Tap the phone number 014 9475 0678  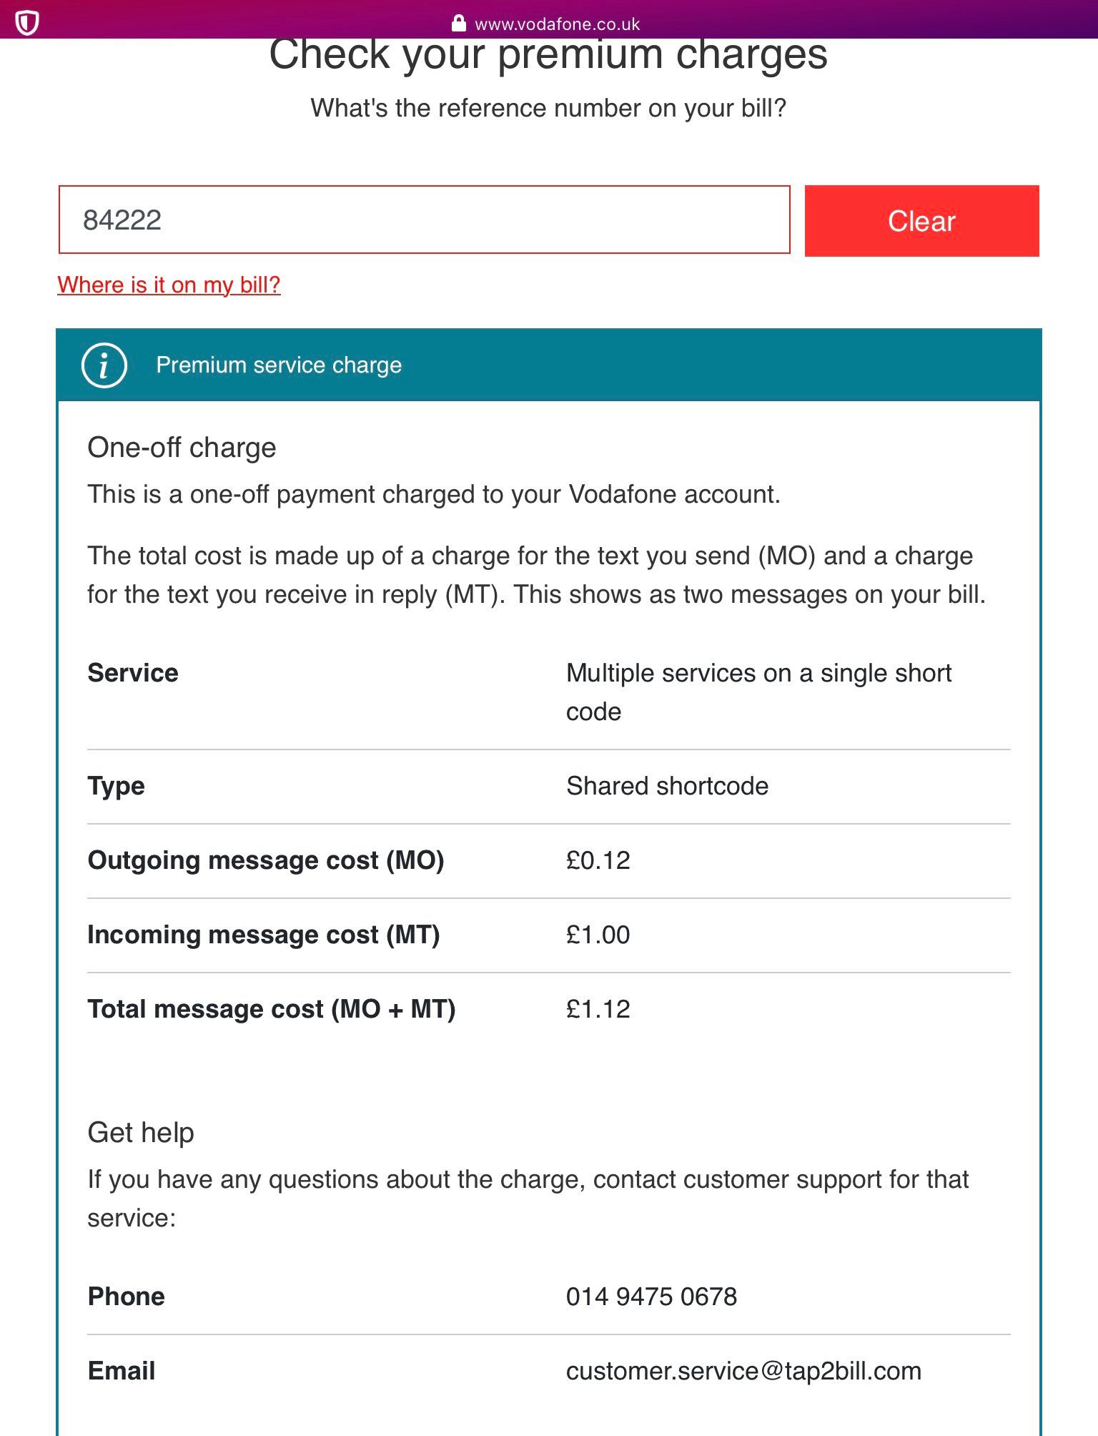tap(651, 1297)
